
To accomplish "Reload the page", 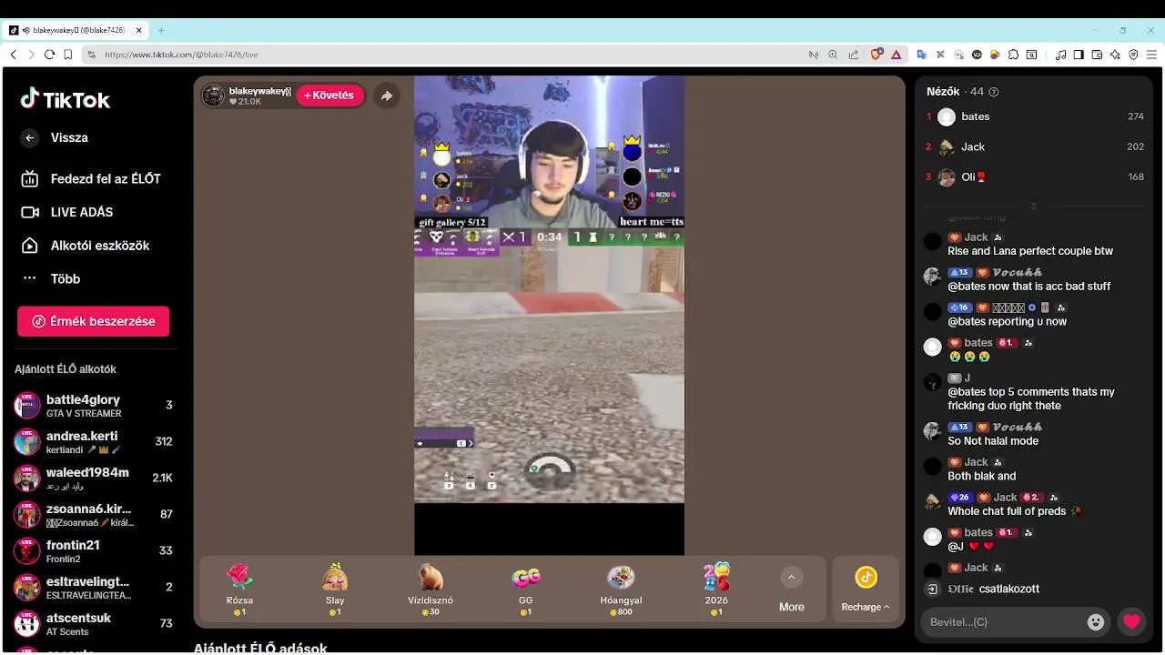I will (49, 55).
